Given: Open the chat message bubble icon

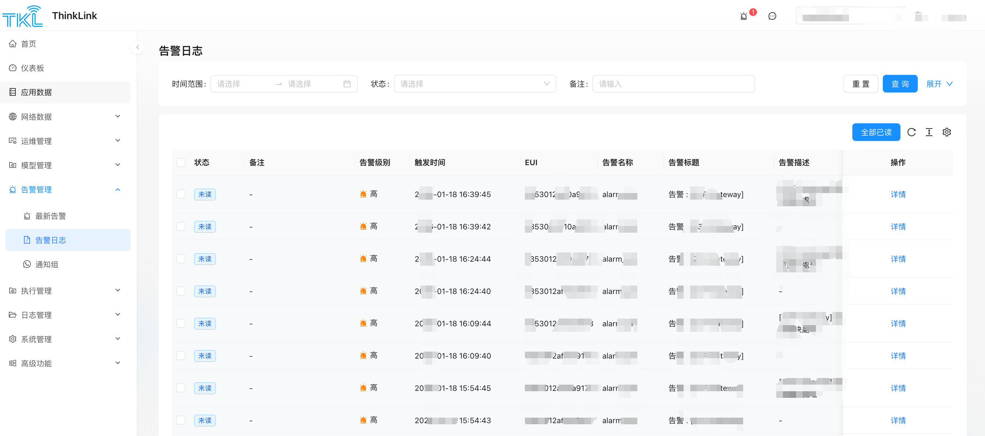Looking at the screenshot, I should tap(772, 16).
